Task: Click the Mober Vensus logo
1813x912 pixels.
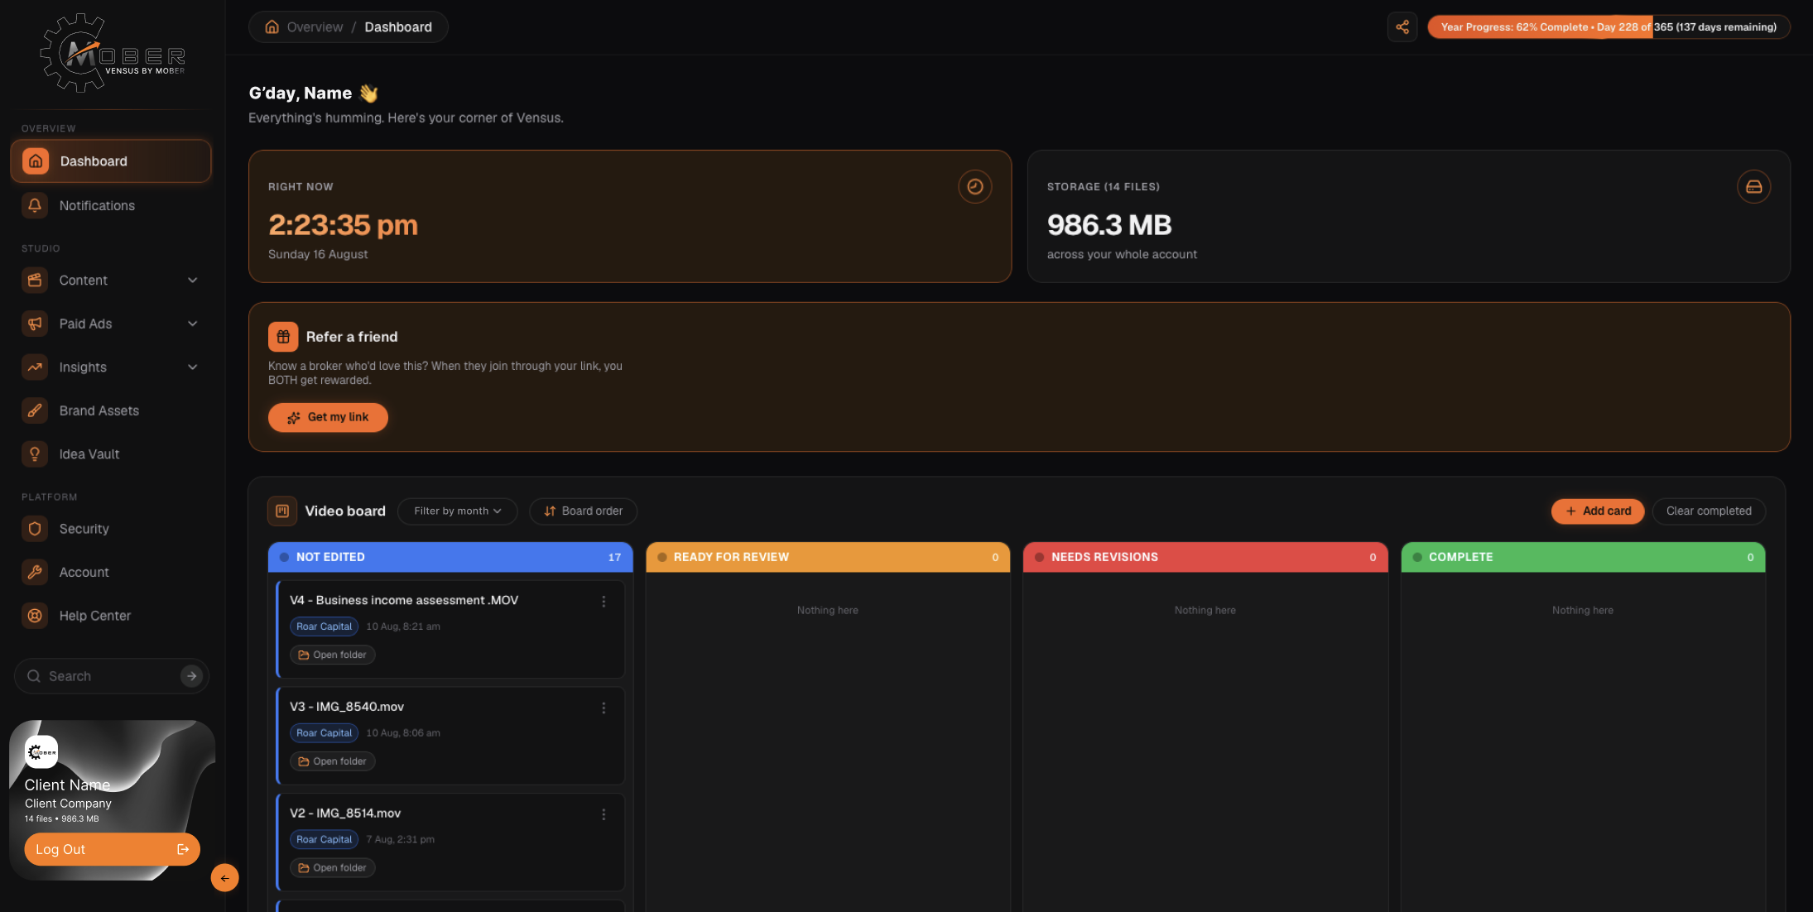Action: 113,53
